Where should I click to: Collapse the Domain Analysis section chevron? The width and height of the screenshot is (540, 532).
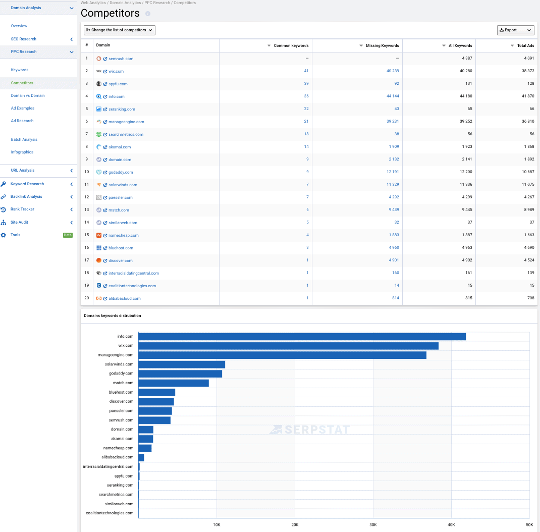tap(72, 8)
